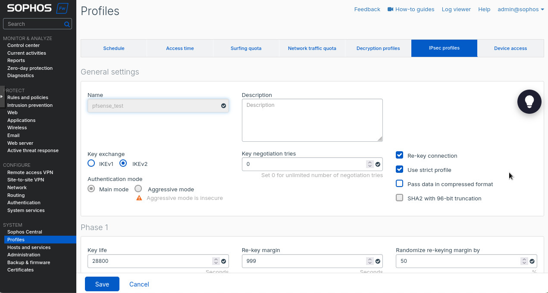Select the IKEv1 key exchange radio button
The height and width of the screenshot is (293, 548).
(91, 163)
